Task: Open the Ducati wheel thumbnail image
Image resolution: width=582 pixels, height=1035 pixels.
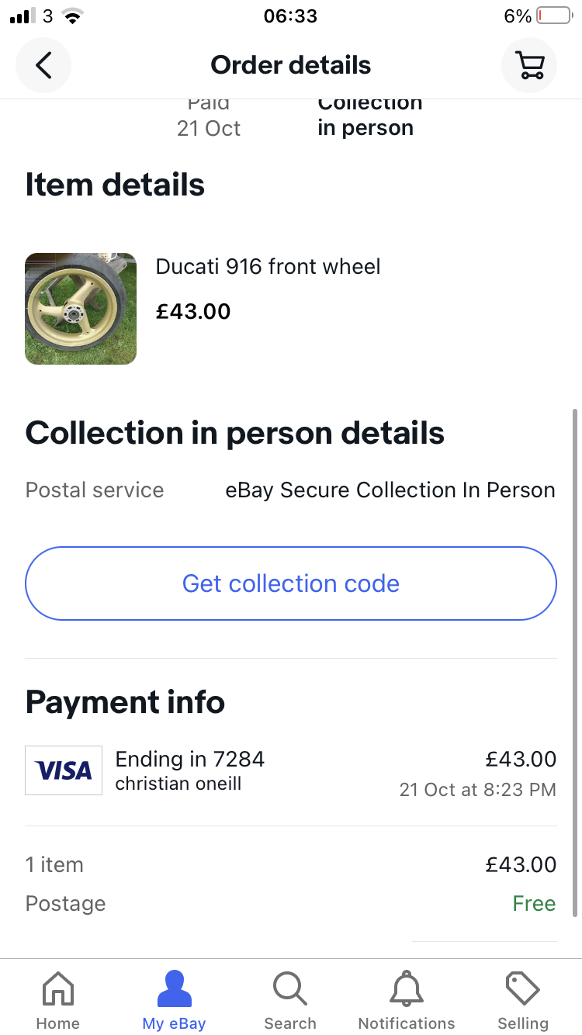Action: point(81,309)
